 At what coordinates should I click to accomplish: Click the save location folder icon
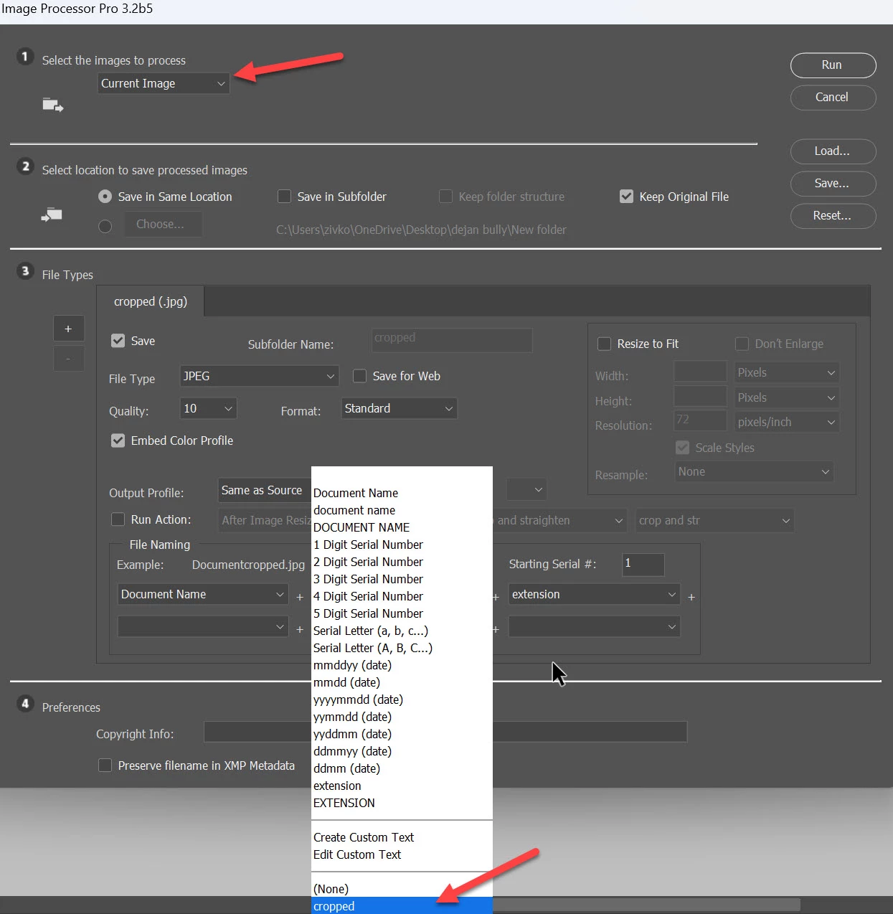[x=52, y=215]
